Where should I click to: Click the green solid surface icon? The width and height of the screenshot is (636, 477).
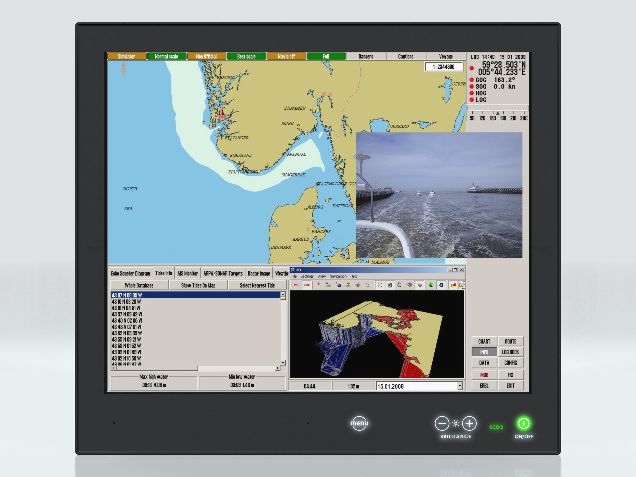431,285
